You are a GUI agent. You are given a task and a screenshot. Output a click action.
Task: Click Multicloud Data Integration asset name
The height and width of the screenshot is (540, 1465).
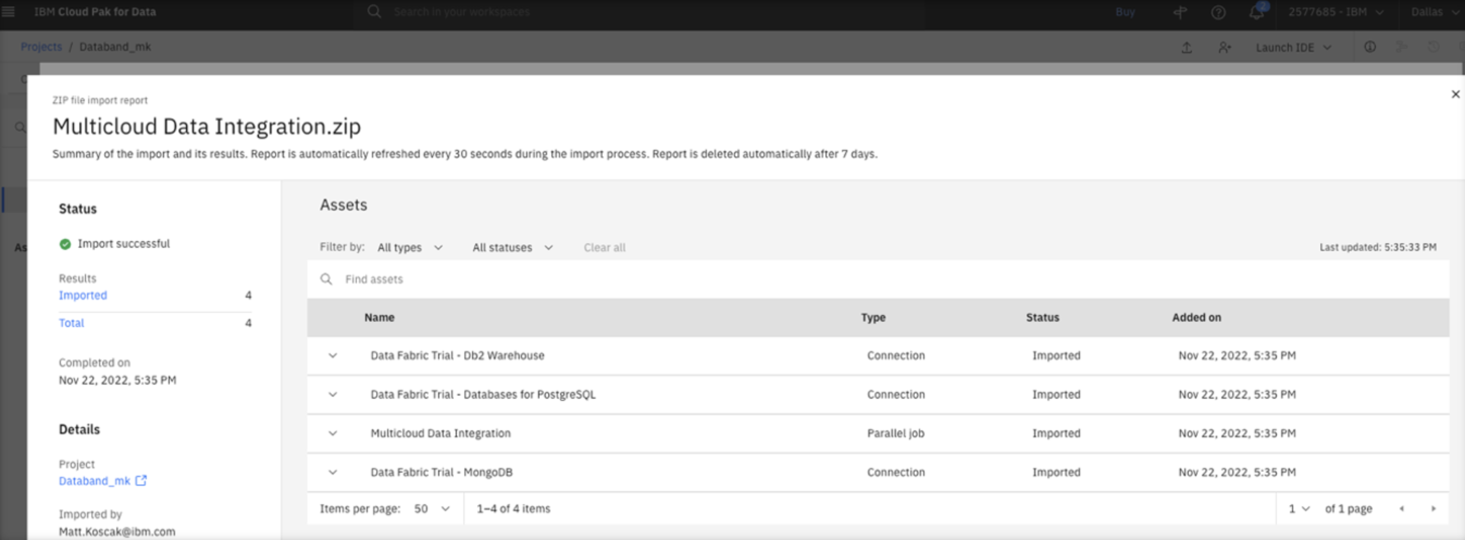[x=440, y=434]
